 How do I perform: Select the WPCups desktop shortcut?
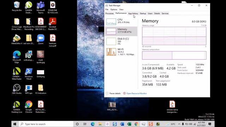point(29,89)
